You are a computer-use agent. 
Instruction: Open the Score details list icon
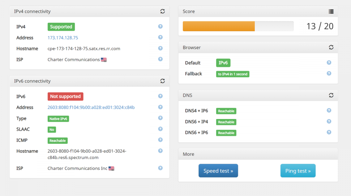point(331,12)
